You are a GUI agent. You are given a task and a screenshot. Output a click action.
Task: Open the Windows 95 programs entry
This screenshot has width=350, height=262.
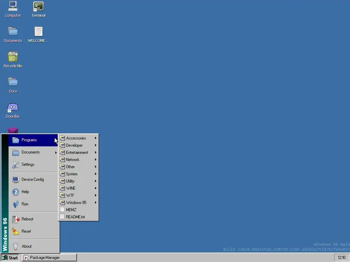pos(78,203)
